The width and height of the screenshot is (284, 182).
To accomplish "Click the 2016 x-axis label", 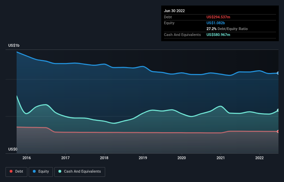I will tap(27, 158).
